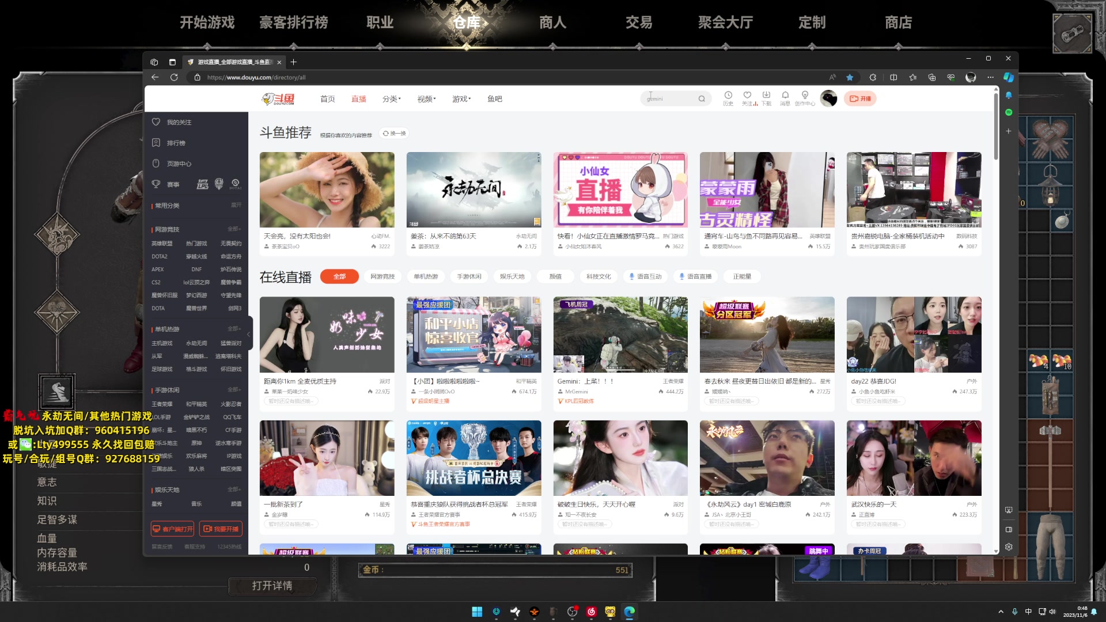Image resolution: width=1106 pixels, height=622 pixels.
Task: Select 单机热游 filter chip
Action: coord(426,276)
